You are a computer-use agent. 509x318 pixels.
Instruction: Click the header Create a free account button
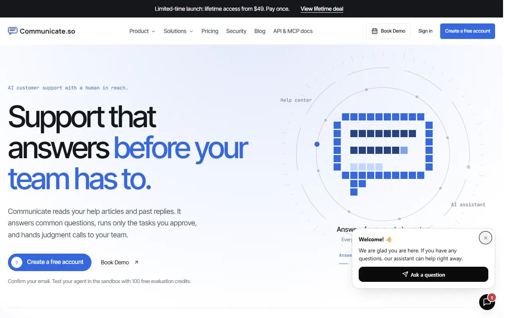(468, 31)
